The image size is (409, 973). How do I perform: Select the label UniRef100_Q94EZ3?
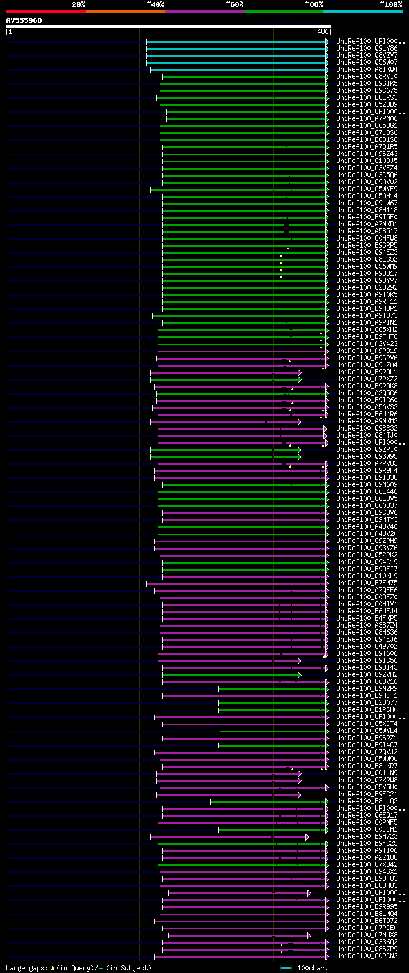(367, 252)
